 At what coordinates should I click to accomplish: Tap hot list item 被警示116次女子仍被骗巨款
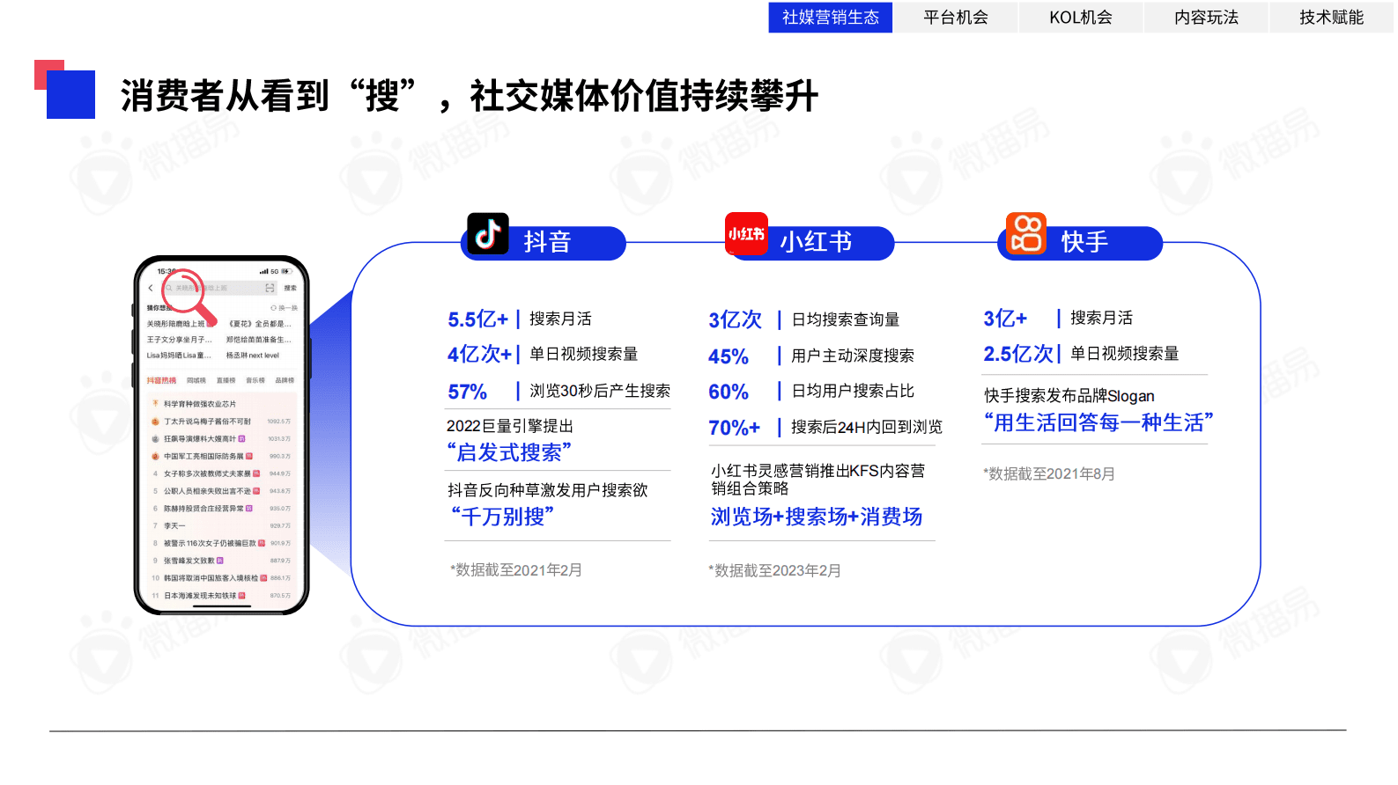pos(210,543)
